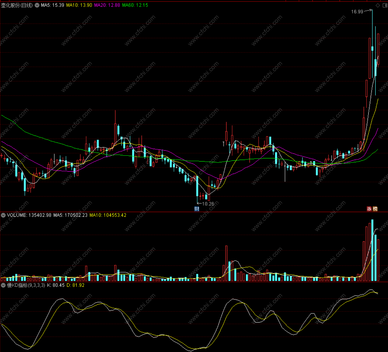Click the MA5: 15.39 label
The width and height of the screenshot is (388, 352).
[x=53, y=5]
